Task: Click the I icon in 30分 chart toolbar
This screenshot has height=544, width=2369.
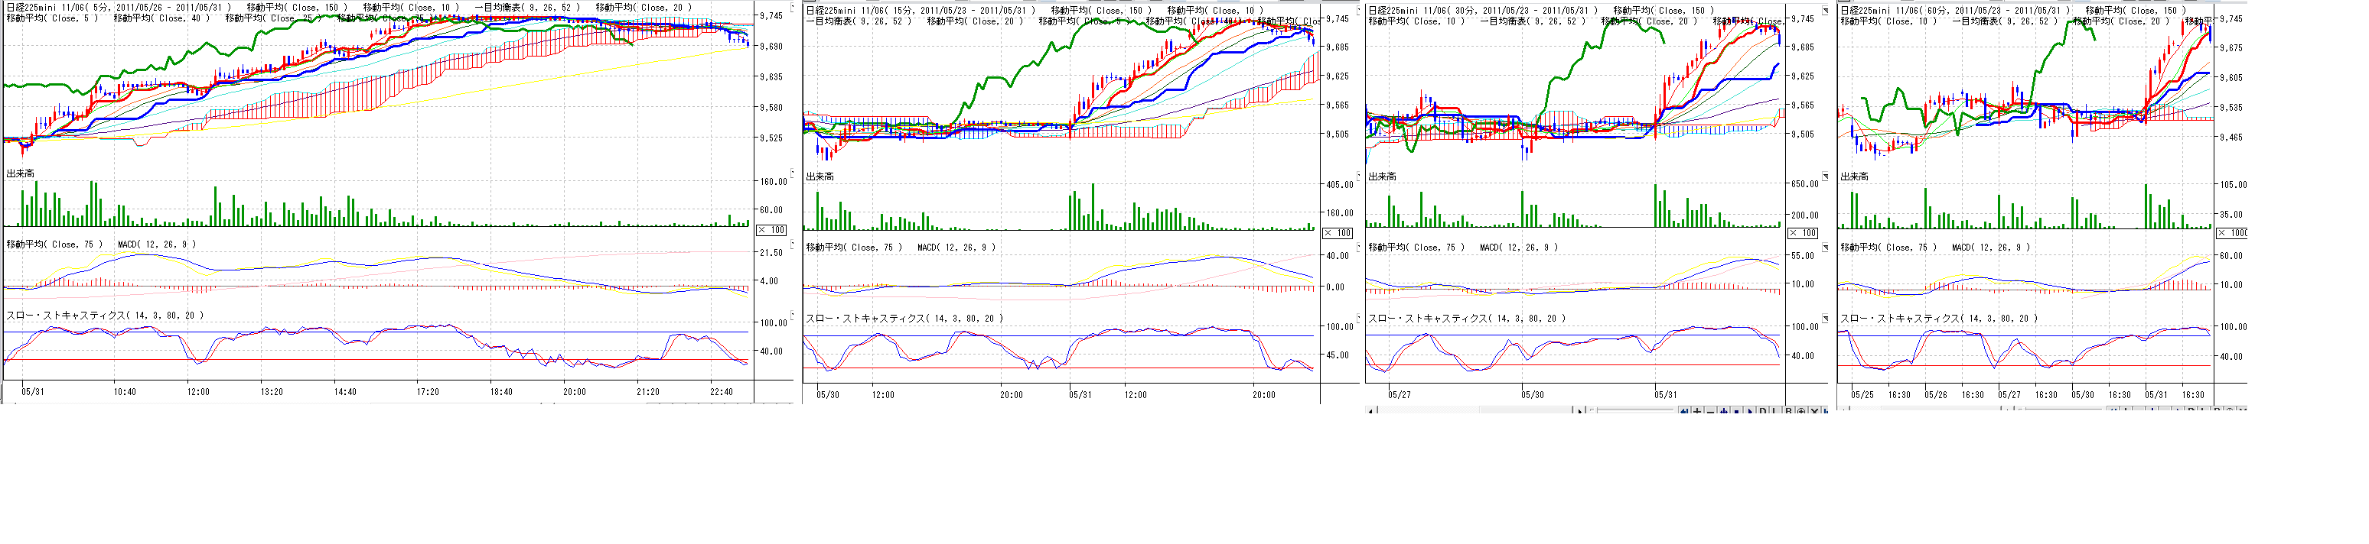Action: tap(1775, 411)
